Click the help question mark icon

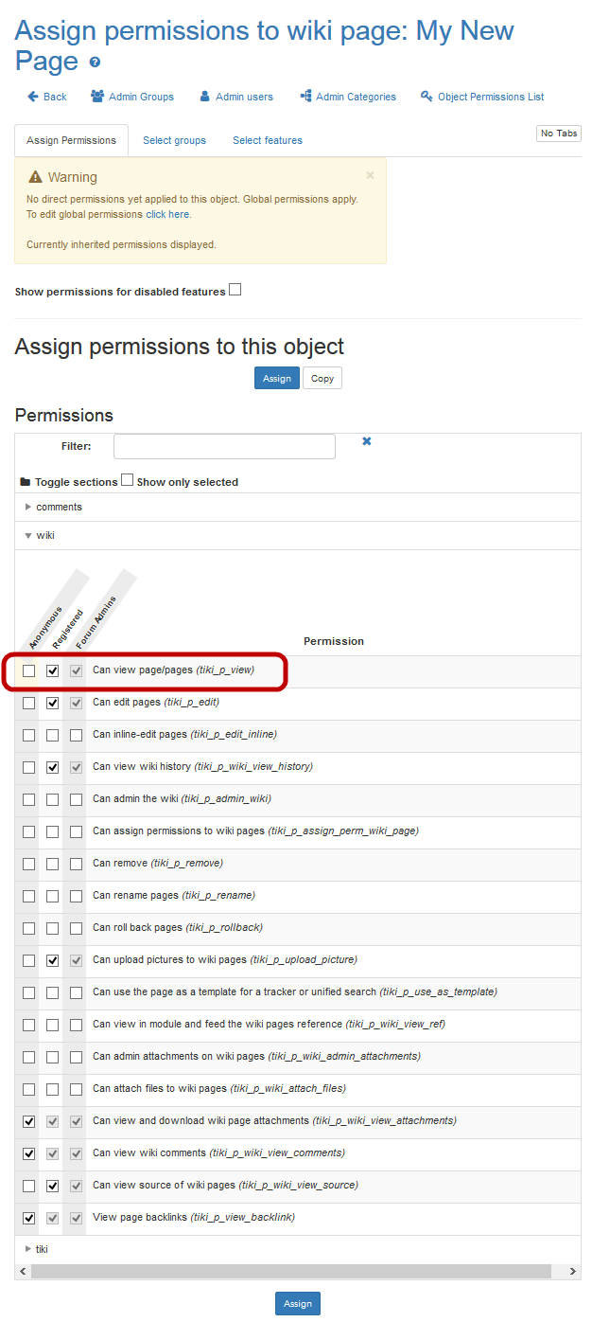[x=95, y=63]
